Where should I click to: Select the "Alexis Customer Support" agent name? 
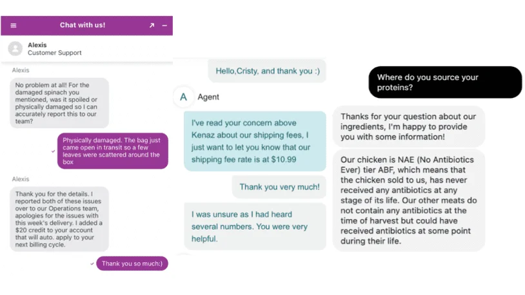tap(55, 49)
